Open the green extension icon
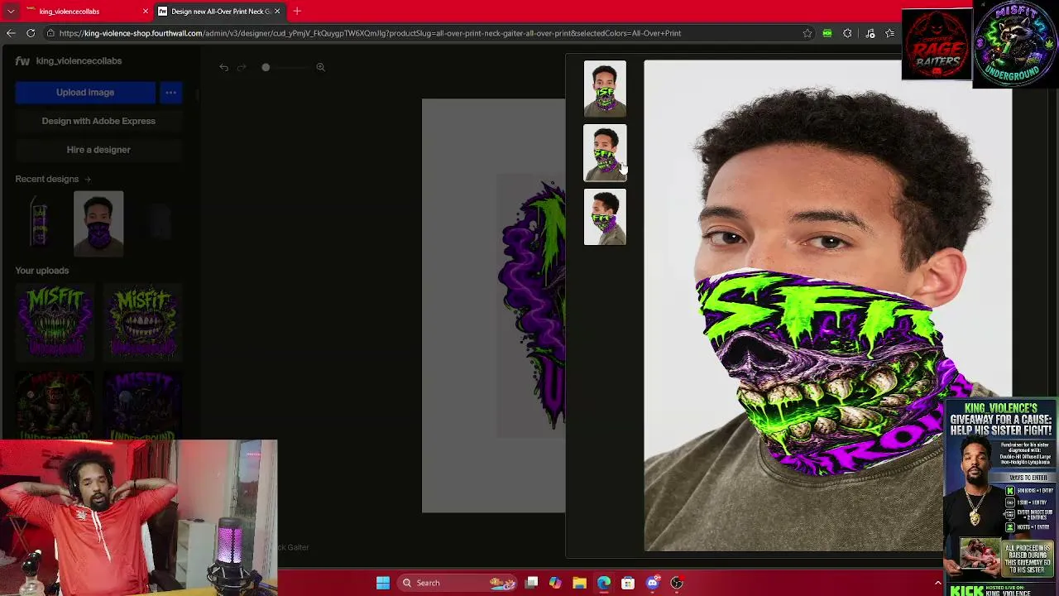 pyautogui.click(x=827, y=33)
